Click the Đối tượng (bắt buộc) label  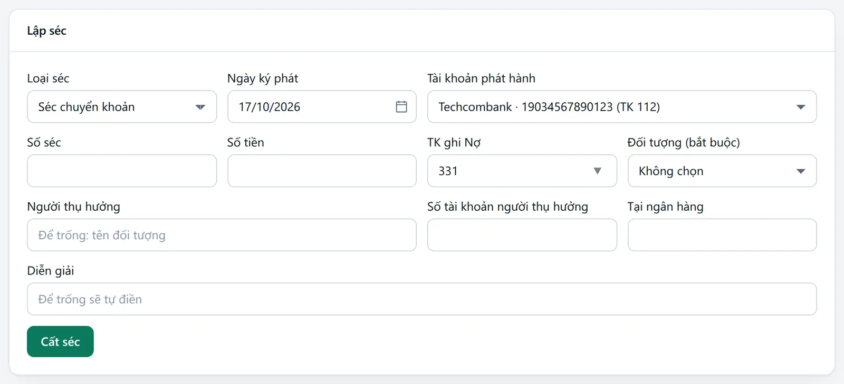684,143
